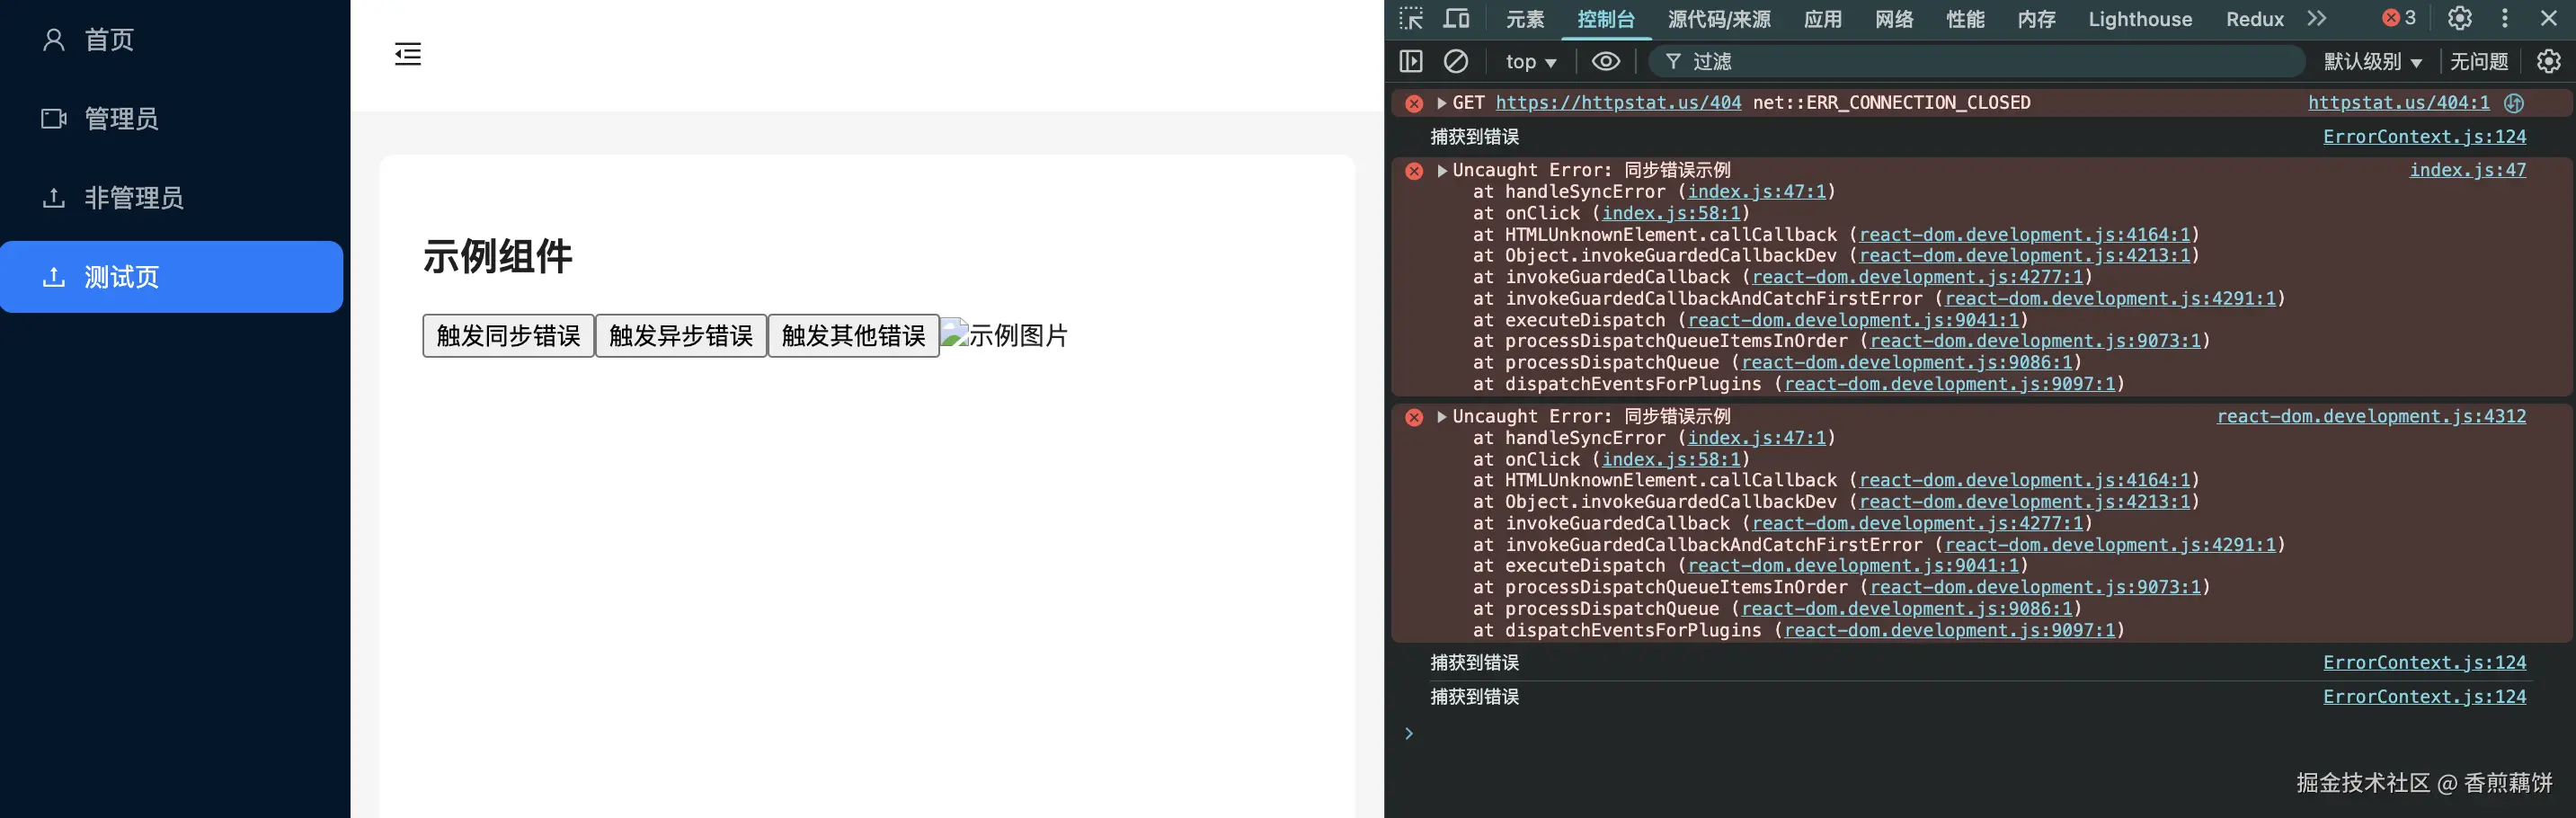Open the httpstat.us/404:1 source link
The height and width of the screenshot is (818, 2576).
point(2398,103)
